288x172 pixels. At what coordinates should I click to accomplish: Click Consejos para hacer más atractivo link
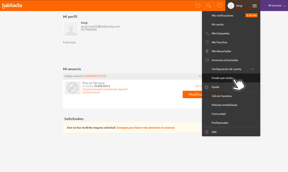point(145,128)
